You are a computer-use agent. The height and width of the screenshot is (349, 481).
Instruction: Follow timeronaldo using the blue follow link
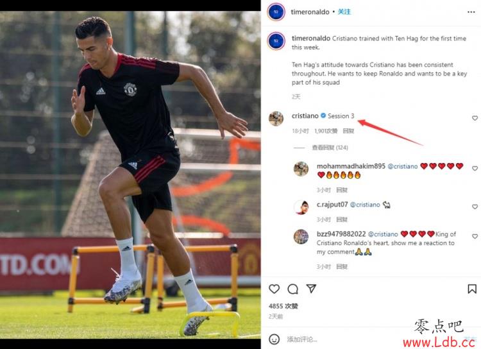344,12
